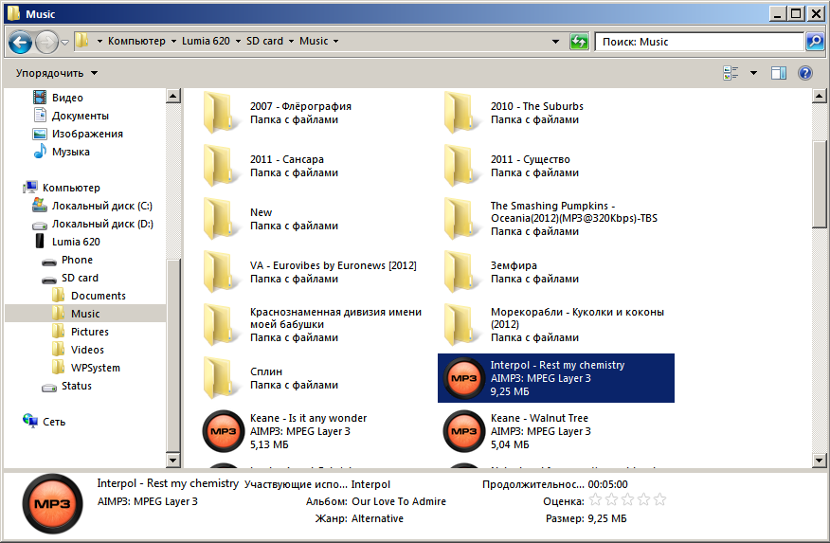This screenshot has width=830, height=543.
Task: Toggle the preview pane icon
Action: pyautogui.click(x=779, y=73)
